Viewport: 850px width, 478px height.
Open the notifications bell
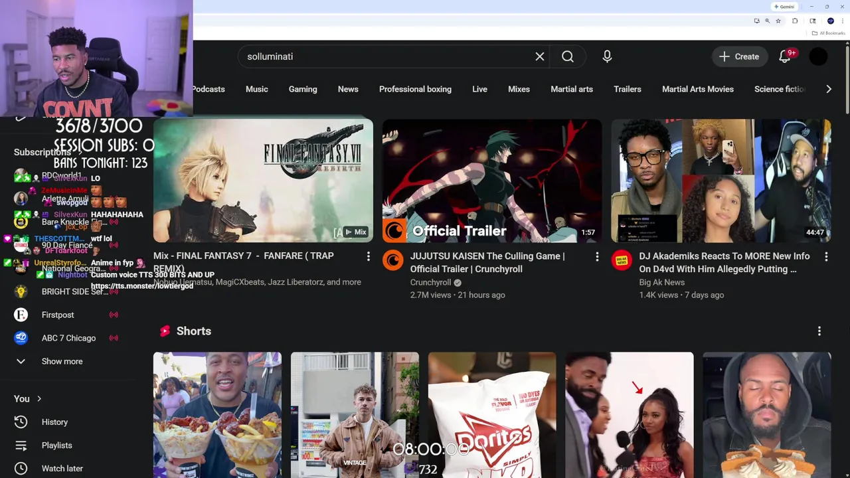(785, 56)
